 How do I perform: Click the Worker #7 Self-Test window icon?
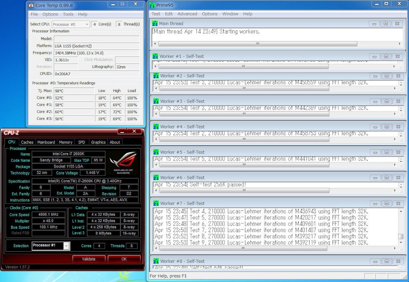click(x=156, y=203)
